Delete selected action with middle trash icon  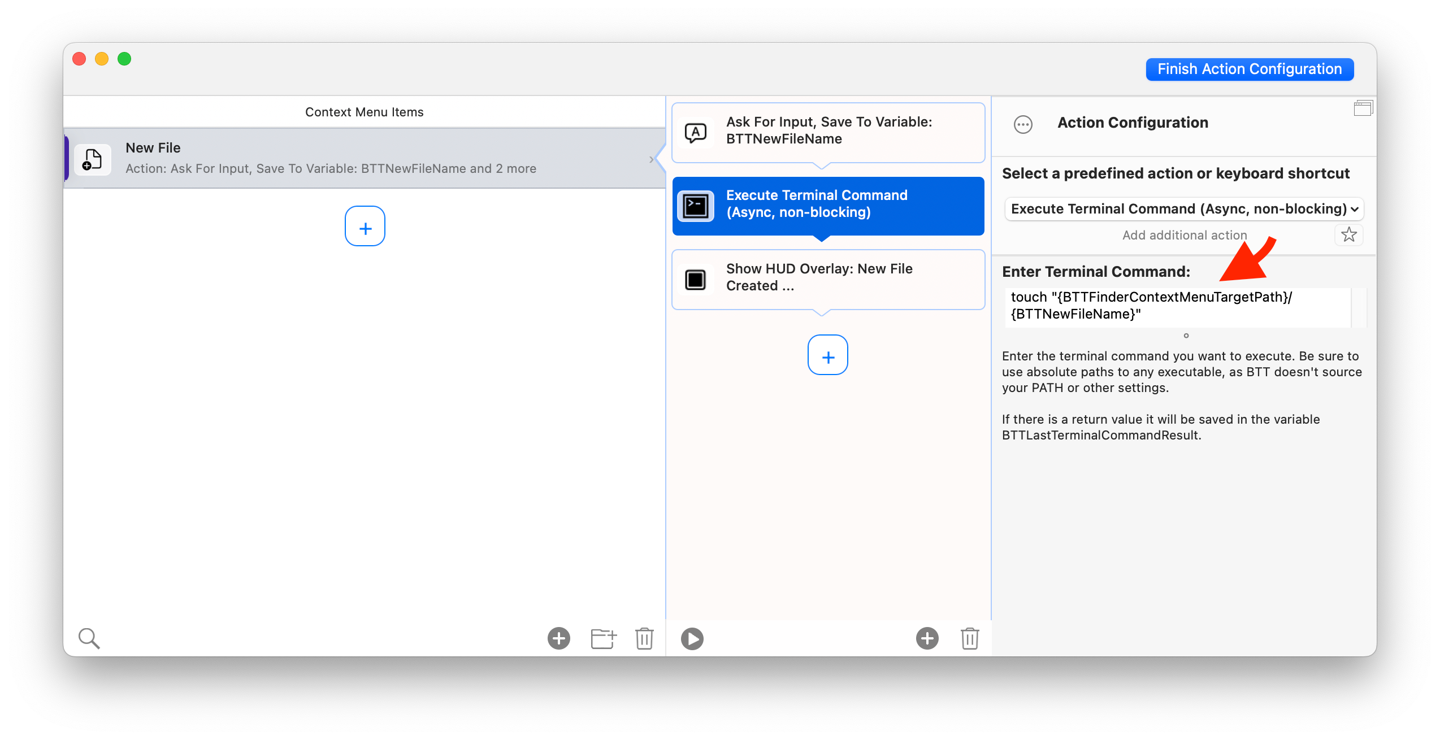pos(970,638)
